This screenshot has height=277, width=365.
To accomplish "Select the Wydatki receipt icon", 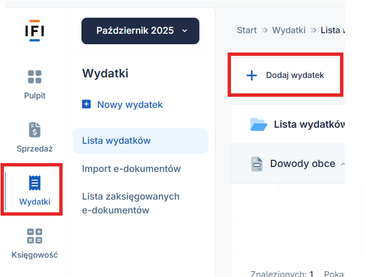I will (34, 183).
